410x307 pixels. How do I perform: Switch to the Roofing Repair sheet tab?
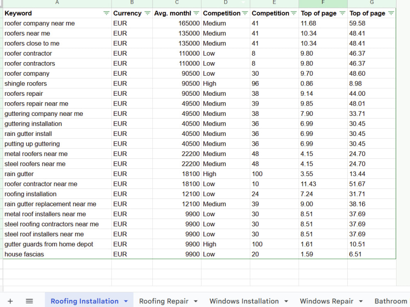(164, 301)
